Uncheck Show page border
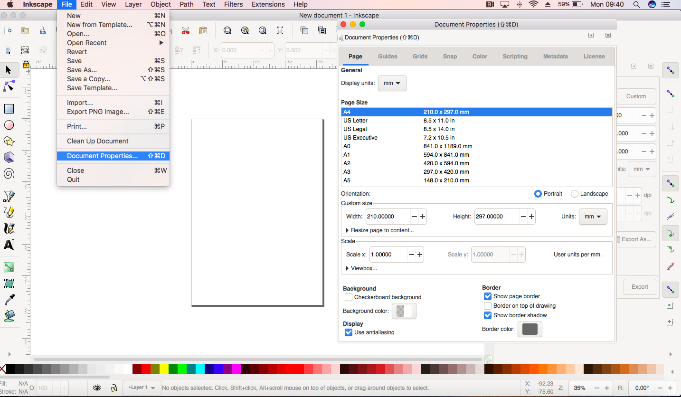The width and height of the screenshot is (681, 397). tap(488, 296)
